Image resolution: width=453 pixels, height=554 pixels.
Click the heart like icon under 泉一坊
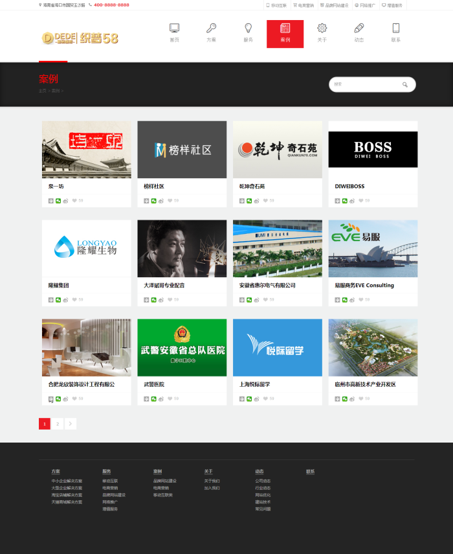pyautogui.click(x=74, y=200)
